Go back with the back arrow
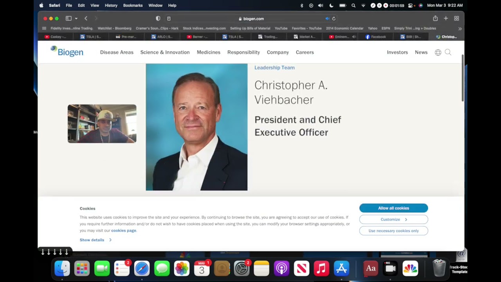501x282 pixels. (x=86, y=18)
